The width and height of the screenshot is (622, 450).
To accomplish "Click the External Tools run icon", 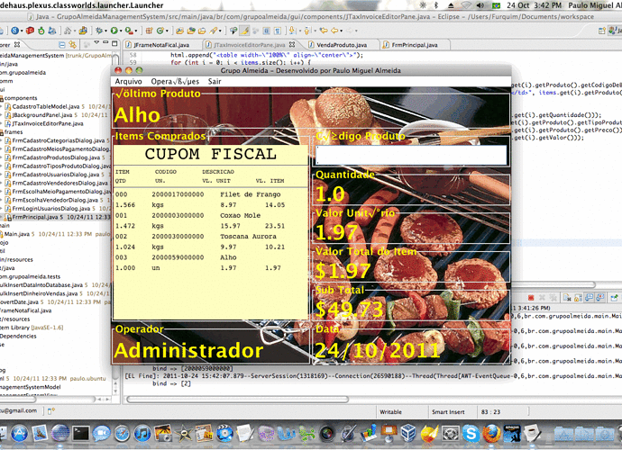I will tap(129, 31).
